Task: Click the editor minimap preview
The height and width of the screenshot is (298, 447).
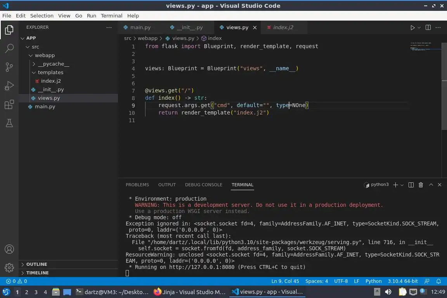Action: [425, 47]
